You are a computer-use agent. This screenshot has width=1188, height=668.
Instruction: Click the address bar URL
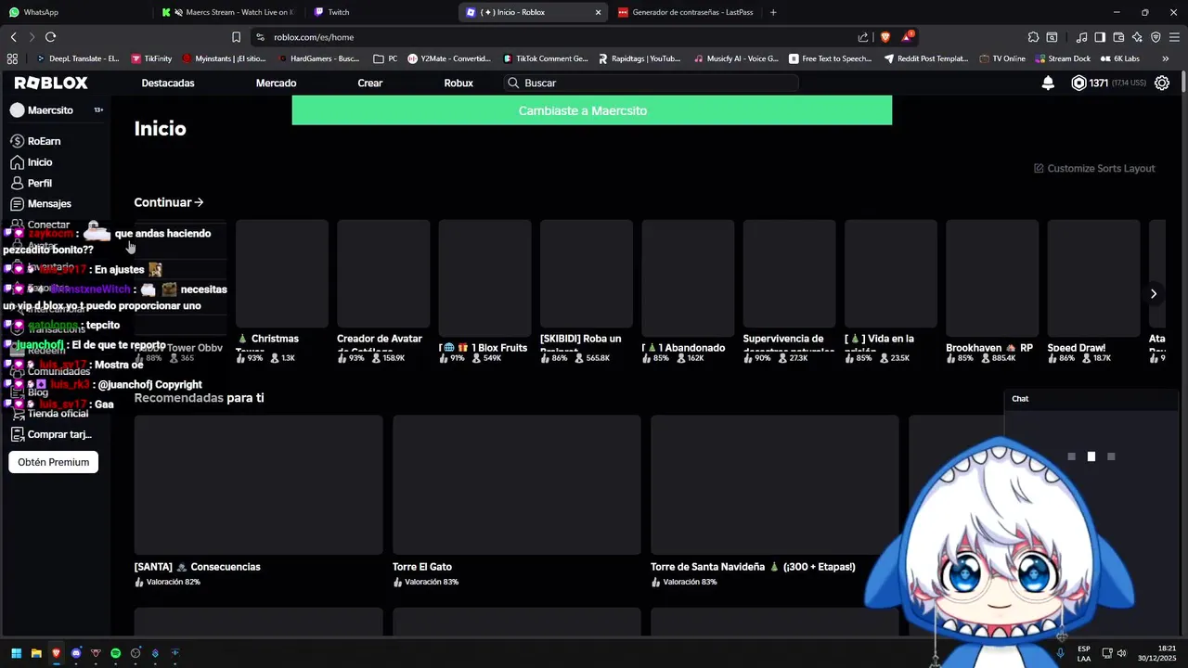(x=314, y=37)
